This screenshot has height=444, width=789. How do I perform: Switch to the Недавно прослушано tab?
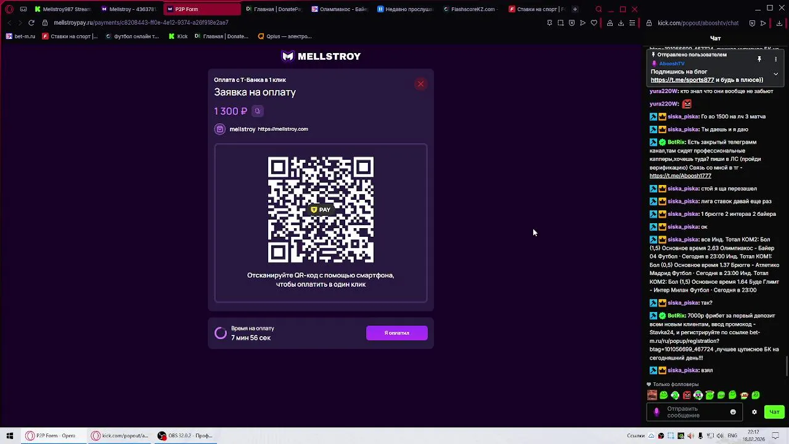(x=406, y=9)
